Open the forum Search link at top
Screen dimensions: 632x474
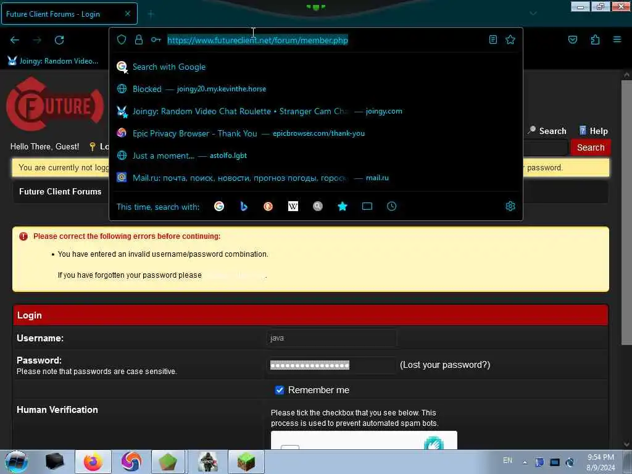(547, 131)
